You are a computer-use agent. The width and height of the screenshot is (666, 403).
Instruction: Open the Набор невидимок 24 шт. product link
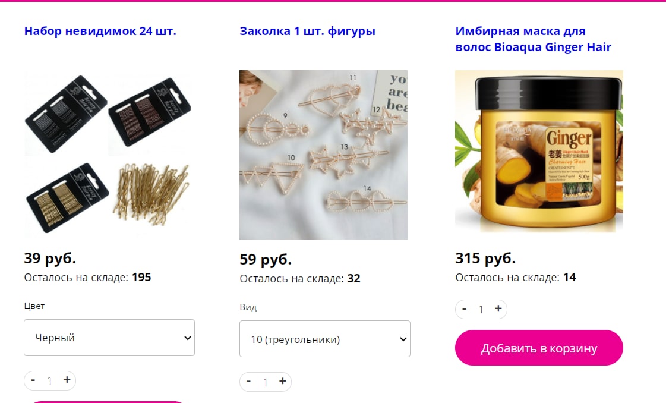100,31
